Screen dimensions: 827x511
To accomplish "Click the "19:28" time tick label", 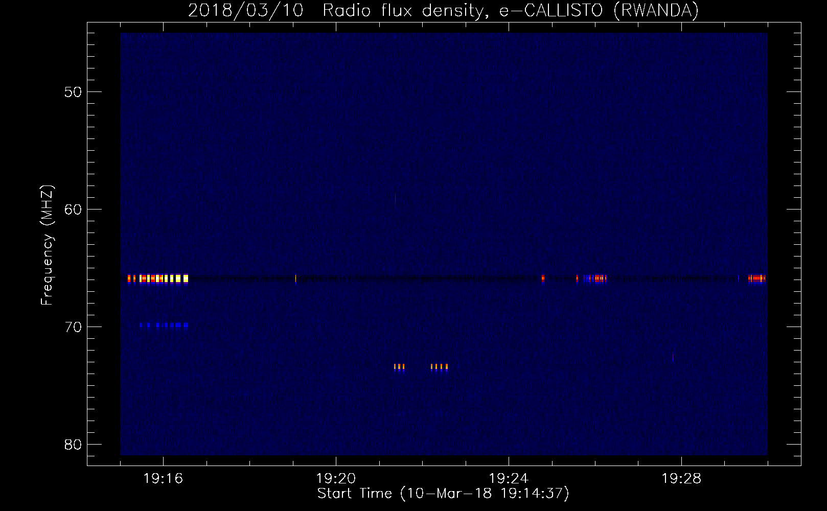I will pos(681,479).
